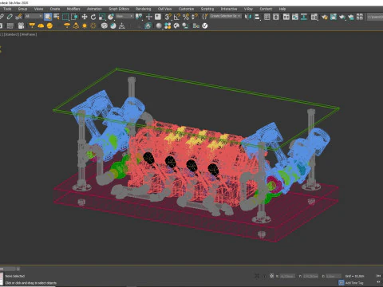Open the 'View' reference coordinate system dropdown
The image size is (383, 287).
point(124,17)
